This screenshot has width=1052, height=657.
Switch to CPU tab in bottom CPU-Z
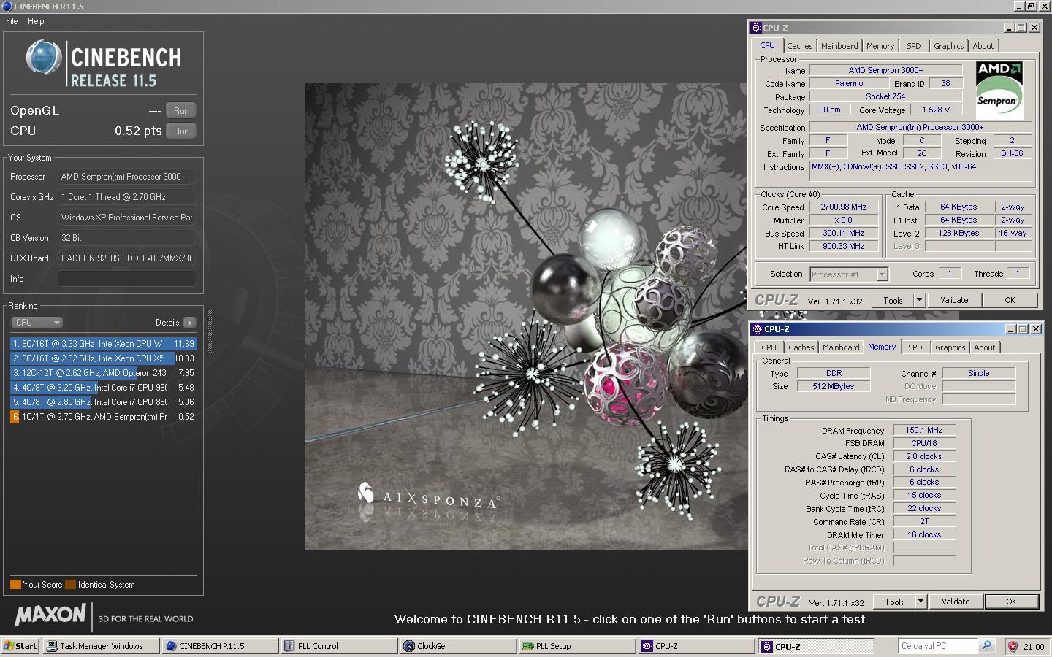pyautogui.click(x=769, y=347)
